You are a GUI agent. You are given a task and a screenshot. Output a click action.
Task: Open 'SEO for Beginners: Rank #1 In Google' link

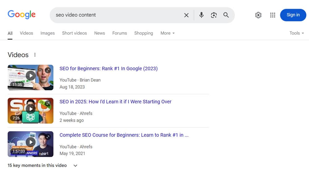pos(108,69)
